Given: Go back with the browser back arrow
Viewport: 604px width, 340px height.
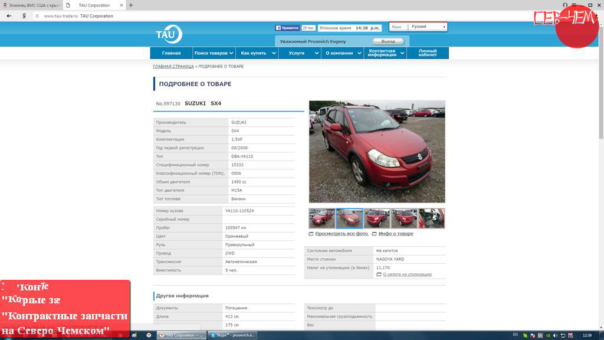Looking at the screenshot, I should click(x=9, y=16).
